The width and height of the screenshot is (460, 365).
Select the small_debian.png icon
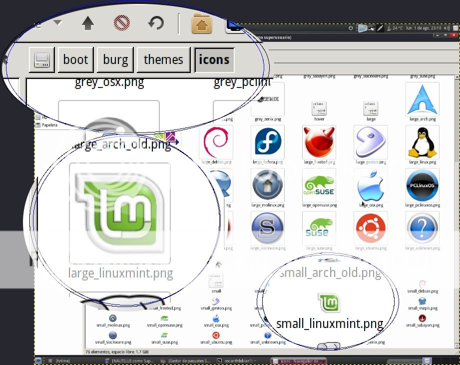(422, 284)
